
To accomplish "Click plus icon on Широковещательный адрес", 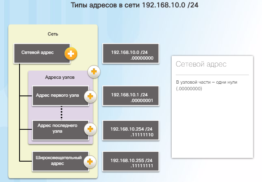I will 90,162.
